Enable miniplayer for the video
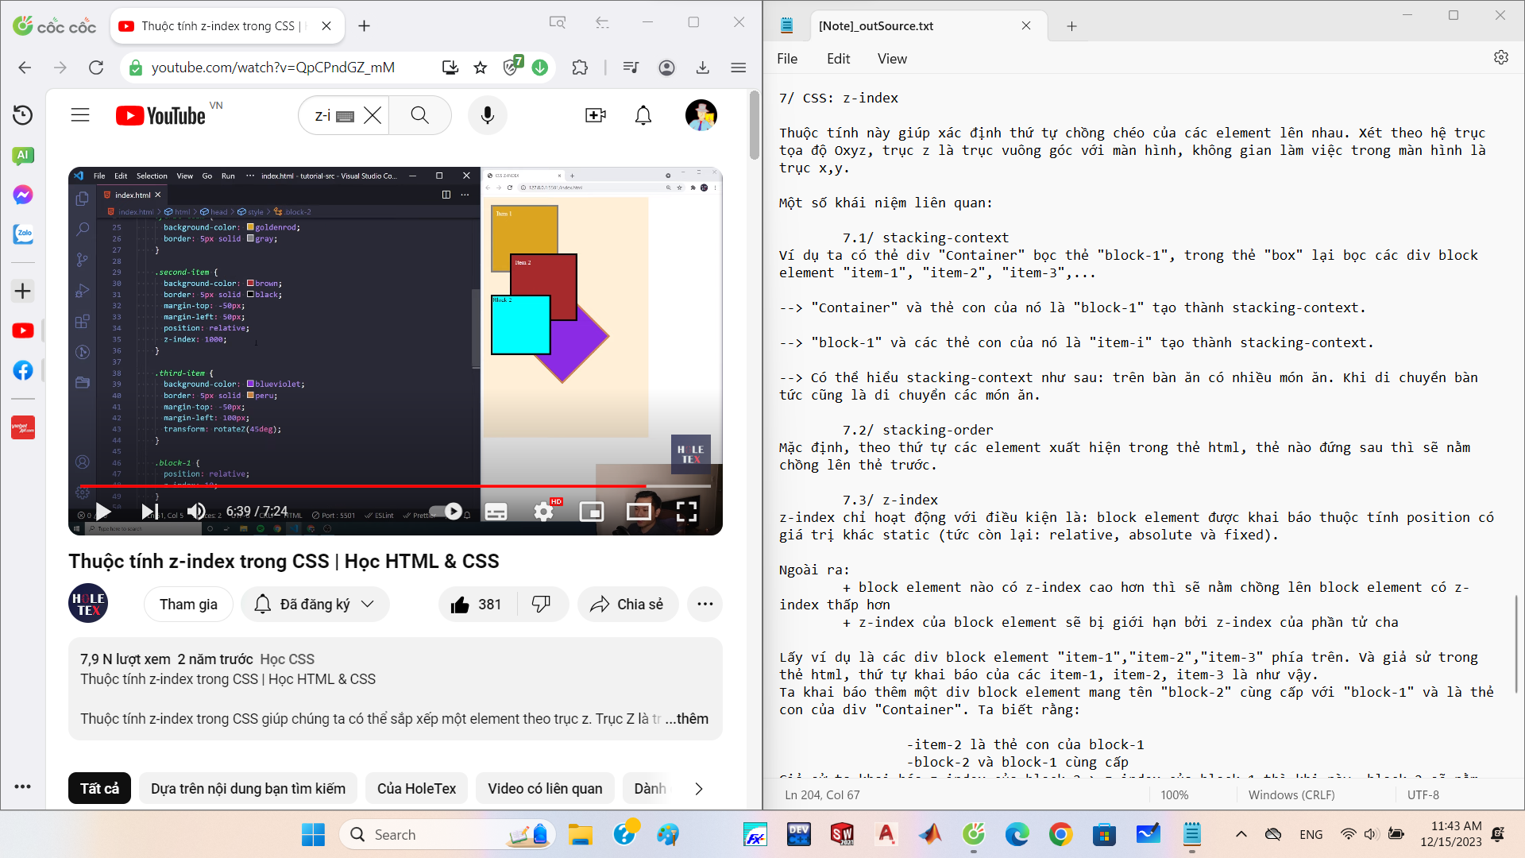Viewport: 1525px width, 858px height. 592,511
